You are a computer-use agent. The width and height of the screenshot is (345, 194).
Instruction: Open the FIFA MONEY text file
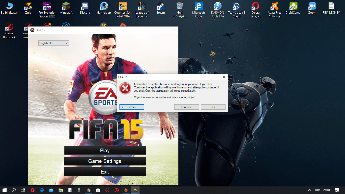pyautogui.click(x=331, y=8)
